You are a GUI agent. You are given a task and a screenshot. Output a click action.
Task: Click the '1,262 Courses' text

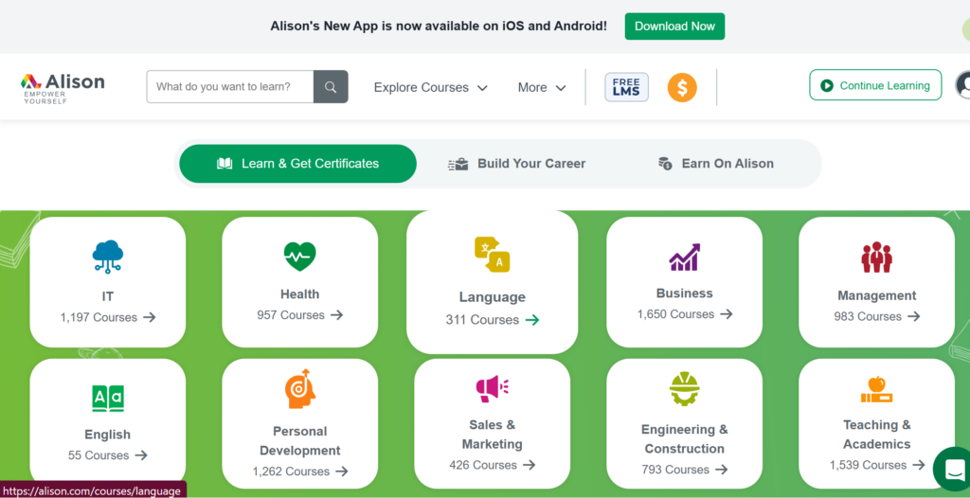coord(291,471)
